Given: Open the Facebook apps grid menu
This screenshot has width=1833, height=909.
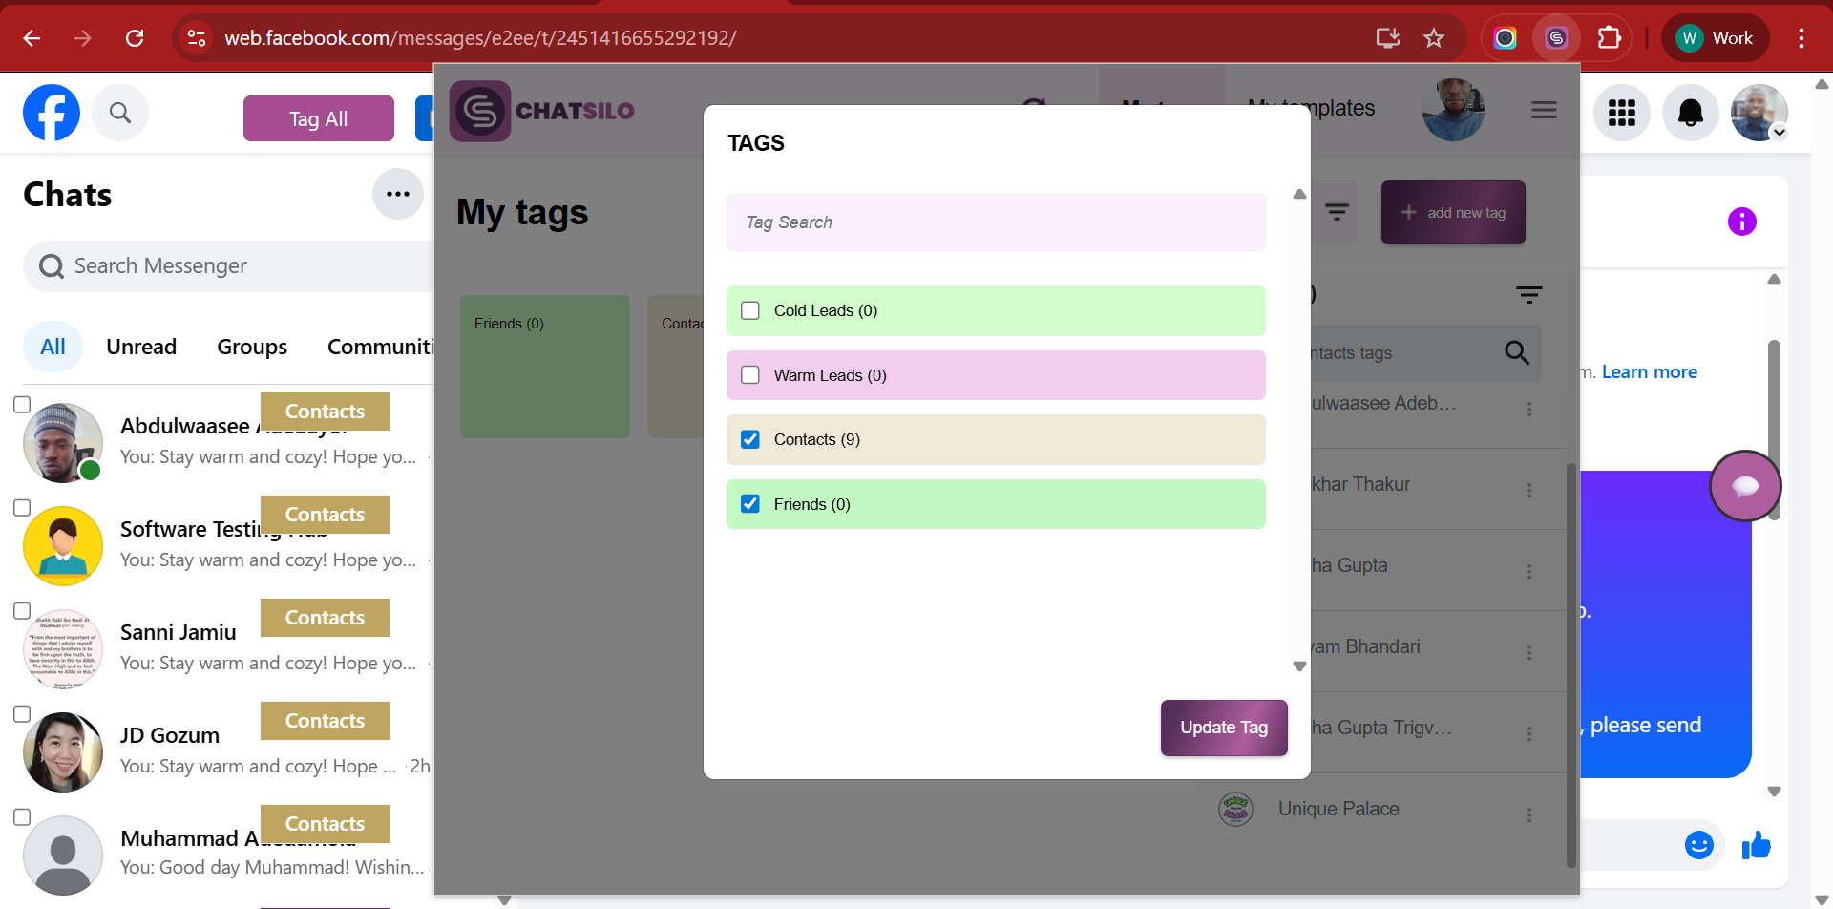Looking at the screenshot, I should pyautogui.click(x=1622, y=113).
